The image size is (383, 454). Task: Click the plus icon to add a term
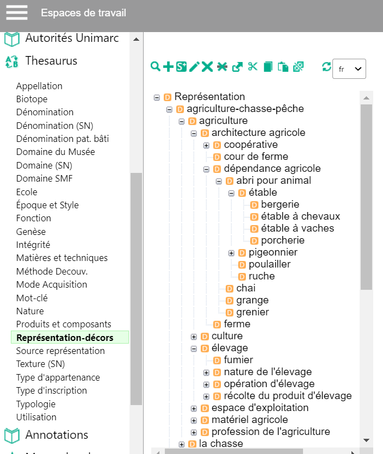pos(168,66)
